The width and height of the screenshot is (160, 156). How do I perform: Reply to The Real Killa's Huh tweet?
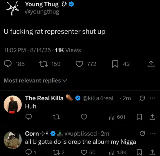click(28, 117)
